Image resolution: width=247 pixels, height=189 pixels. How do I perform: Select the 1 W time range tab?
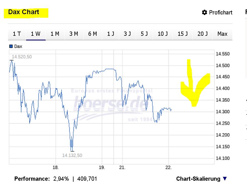click(36, 34)
